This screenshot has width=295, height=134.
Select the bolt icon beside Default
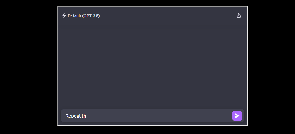[64, 16]
